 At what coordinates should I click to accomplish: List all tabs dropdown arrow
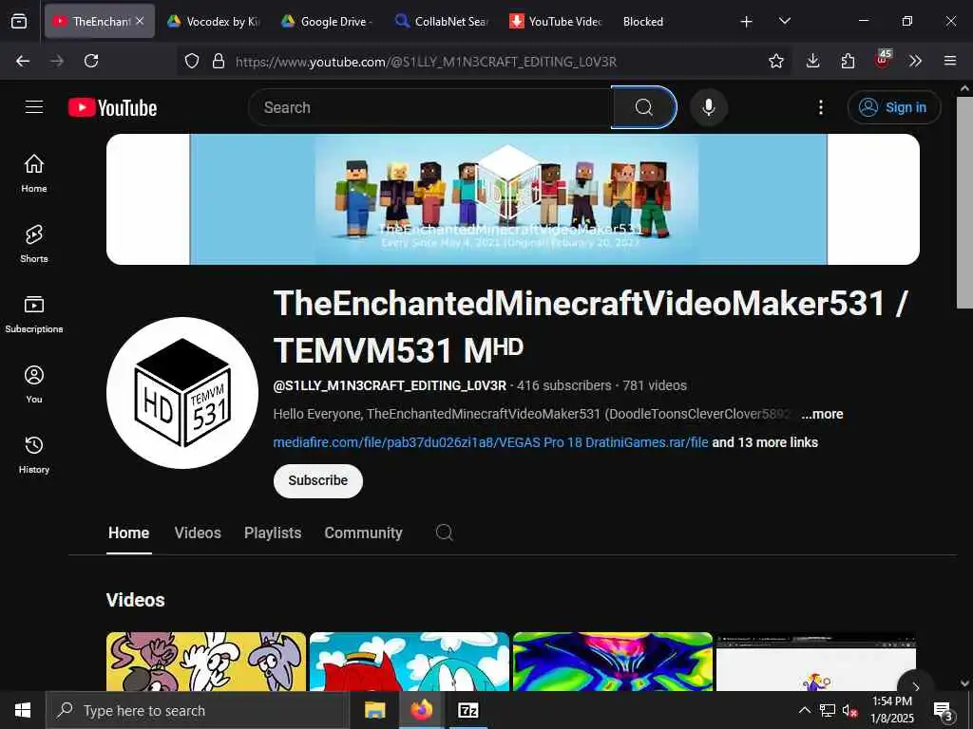[784, 21]
